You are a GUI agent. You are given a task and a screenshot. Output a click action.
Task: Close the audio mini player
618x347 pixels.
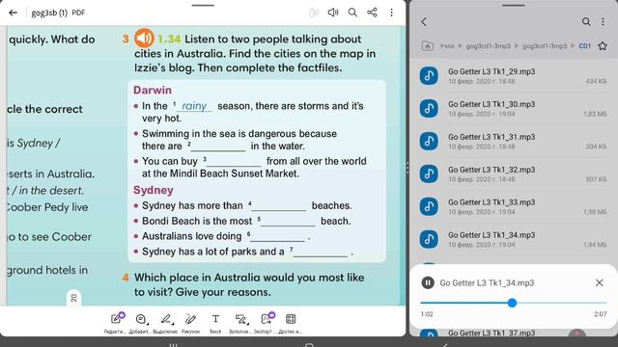599,282
